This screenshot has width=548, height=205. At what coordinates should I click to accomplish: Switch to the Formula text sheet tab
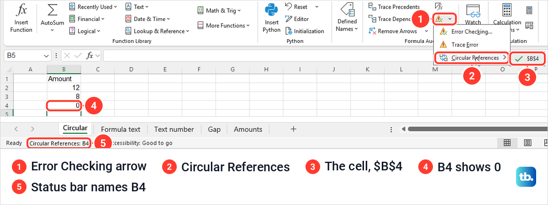coord(121,129)
